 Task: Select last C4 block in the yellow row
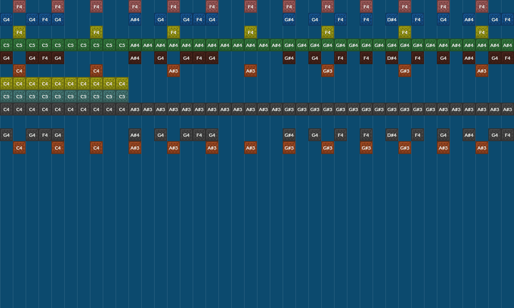[122, 83]
